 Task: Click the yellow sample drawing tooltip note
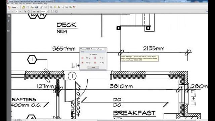140,58
